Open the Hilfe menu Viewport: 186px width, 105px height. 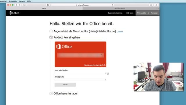[x=29, y=1]
